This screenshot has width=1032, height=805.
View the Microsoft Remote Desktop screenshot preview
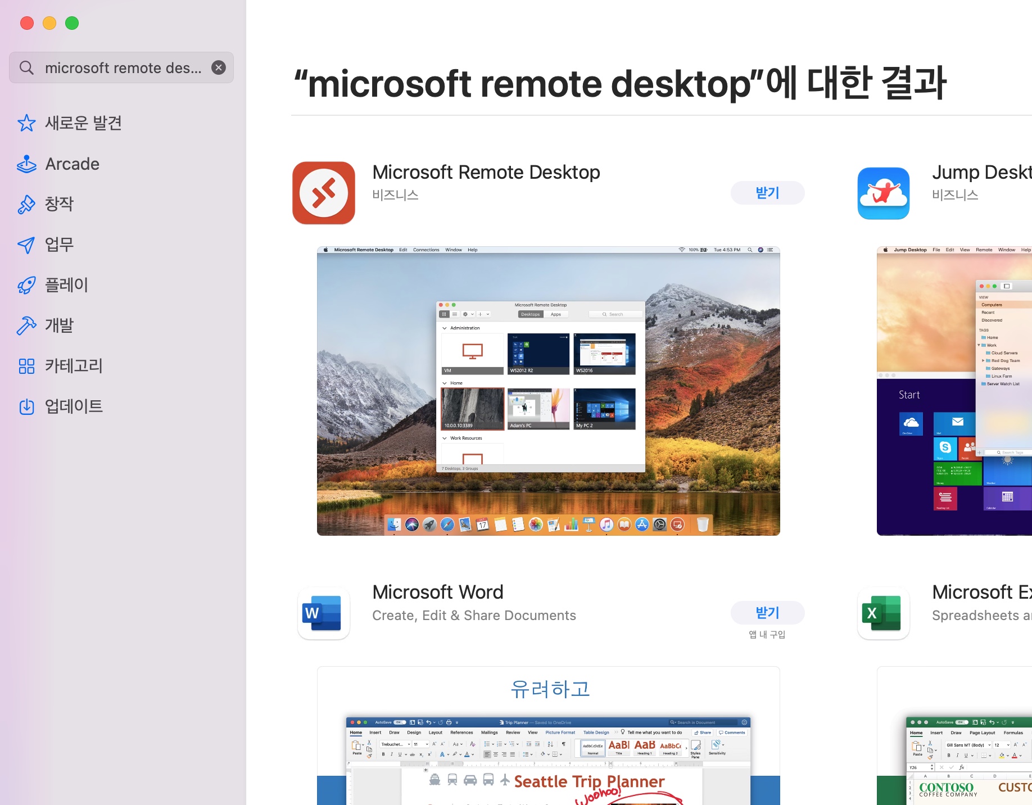click(549, 391)
